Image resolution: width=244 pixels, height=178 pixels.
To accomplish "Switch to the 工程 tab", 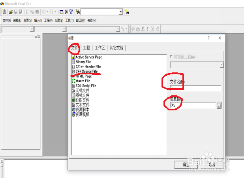I will [86, 48].
